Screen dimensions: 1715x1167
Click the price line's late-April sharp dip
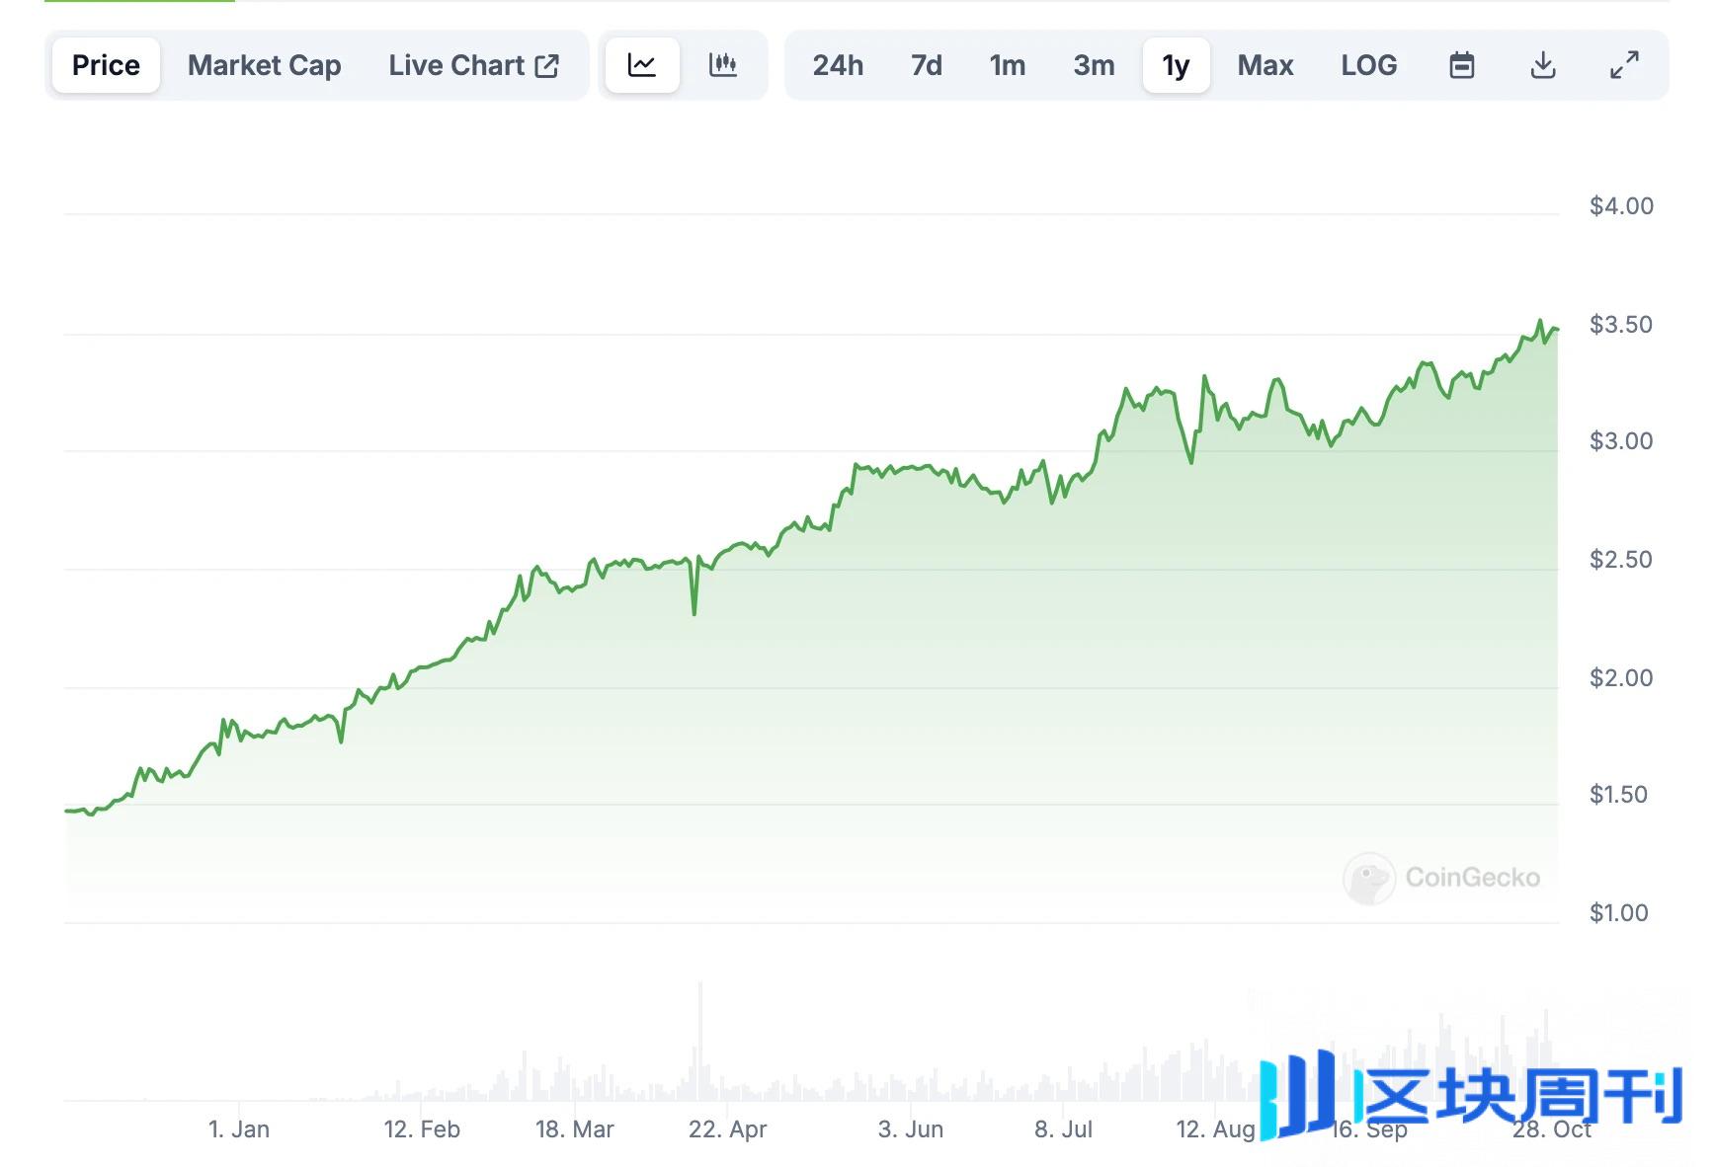pos(694,613)
